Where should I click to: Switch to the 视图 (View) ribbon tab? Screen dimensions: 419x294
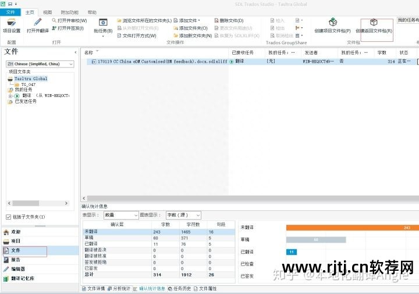pyautogui.click(x=47, y=12)
